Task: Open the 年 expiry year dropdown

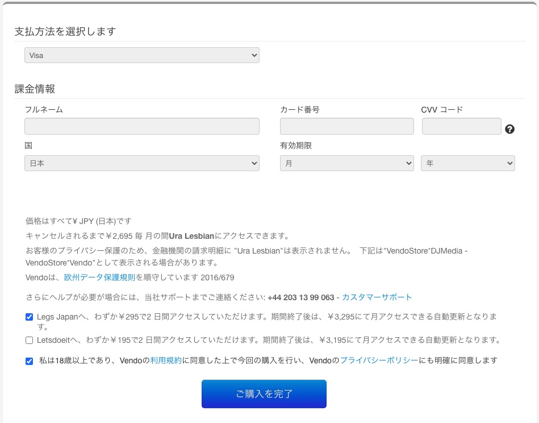Action: (x=467, y=163)
